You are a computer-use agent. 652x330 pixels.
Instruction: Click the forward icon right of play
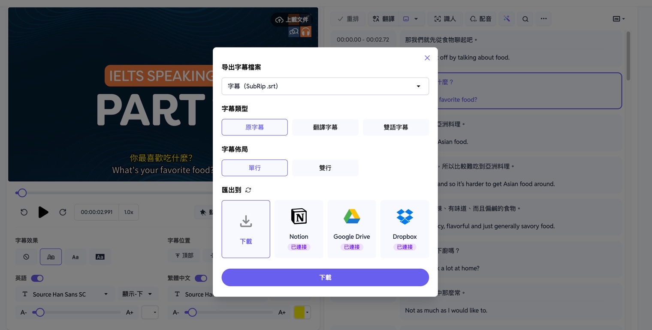click(x=63, y=212)
